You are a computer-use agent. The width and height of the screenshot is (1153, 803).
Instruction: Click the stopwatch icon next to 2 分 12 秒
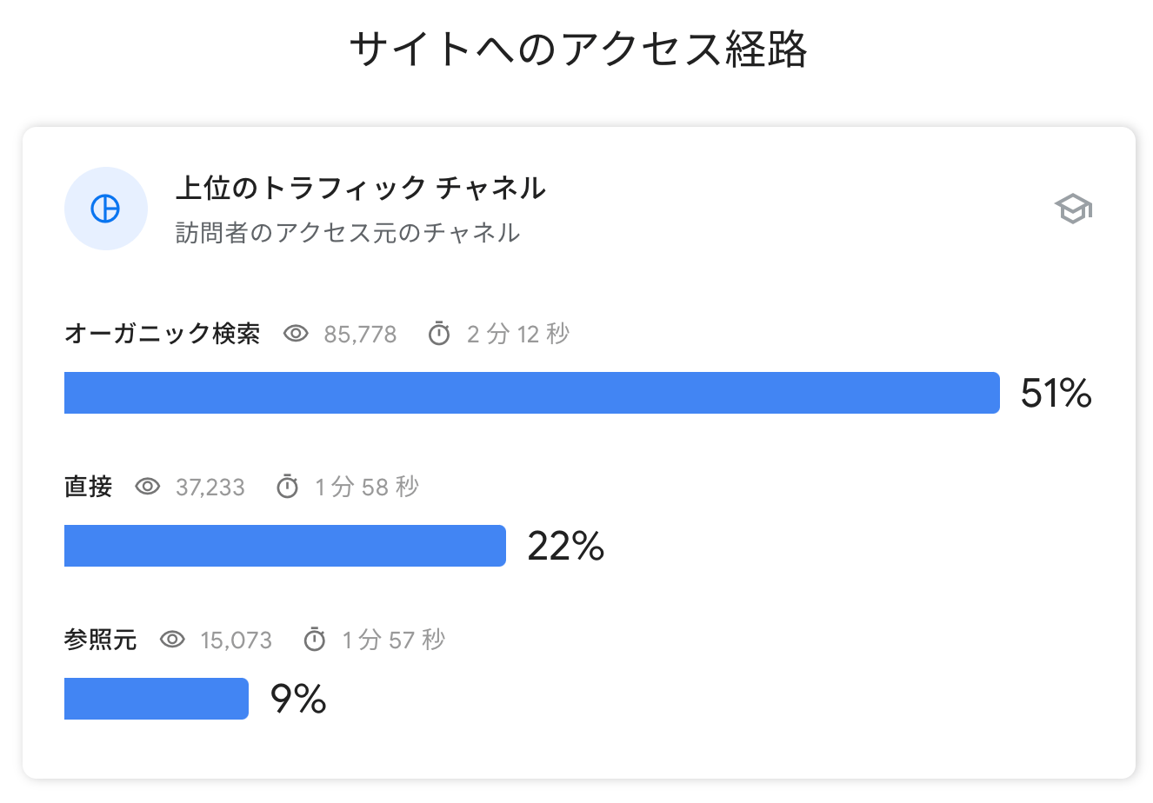(x=439, y=334)
